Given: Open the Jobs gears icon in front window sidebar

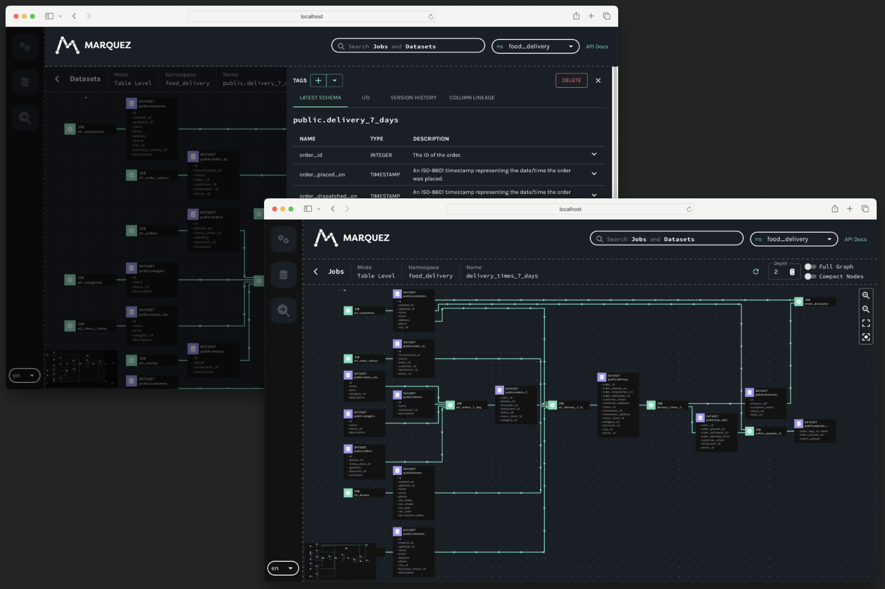Looking at the screenshot, I should coord(284,239).
